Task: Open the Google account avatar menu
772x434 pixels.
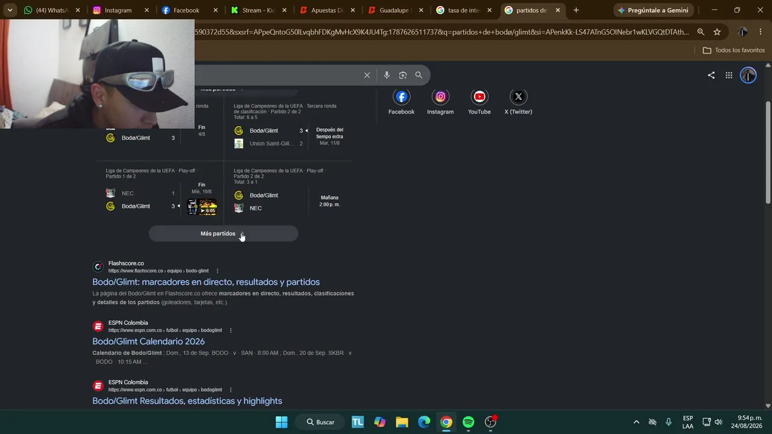Action: tap(748, 75)
